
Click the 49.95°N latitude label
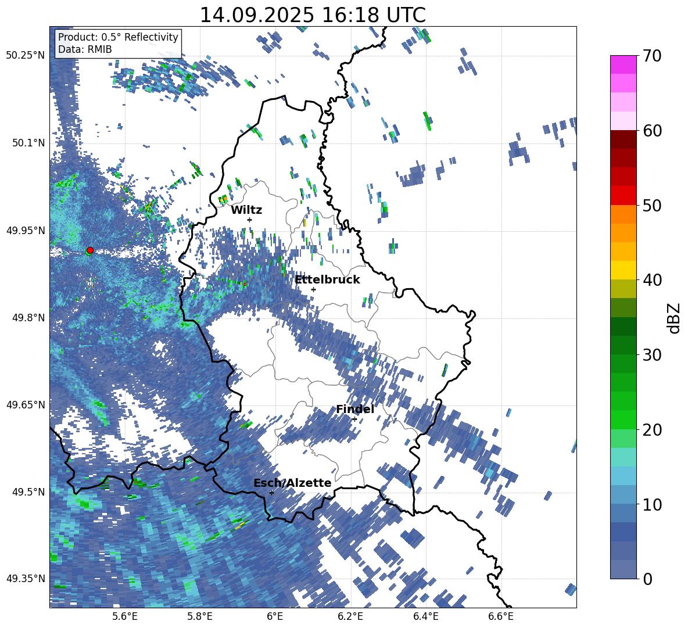26,230
